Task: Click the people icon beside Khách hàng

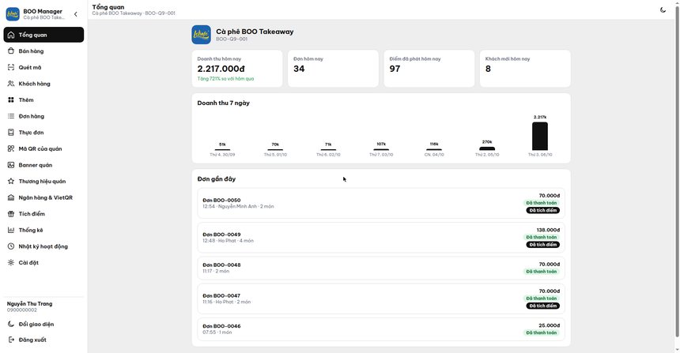Action: [x=11, y=84]
